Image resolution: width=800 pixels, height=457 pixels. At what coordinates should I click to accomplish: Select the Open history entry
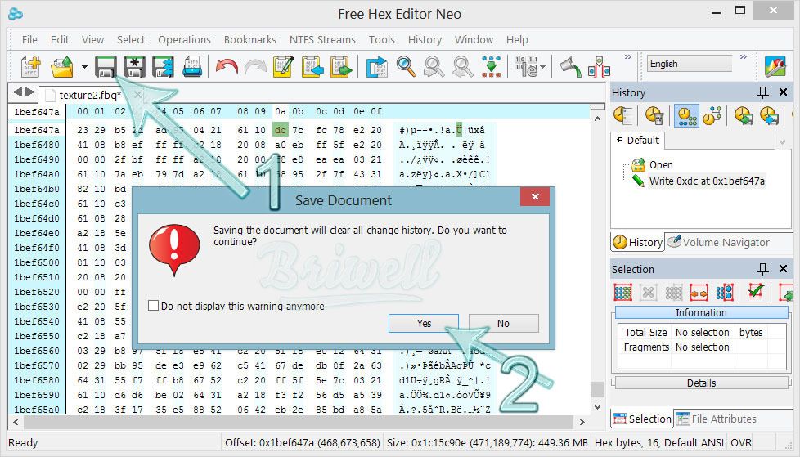[x=661, y=165]
